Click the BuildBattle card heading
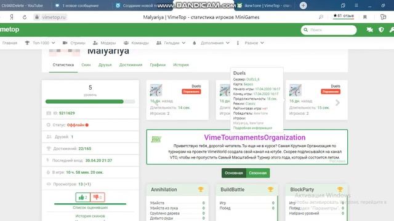Viewport: 394px width, 221px height. pos(233,190)
